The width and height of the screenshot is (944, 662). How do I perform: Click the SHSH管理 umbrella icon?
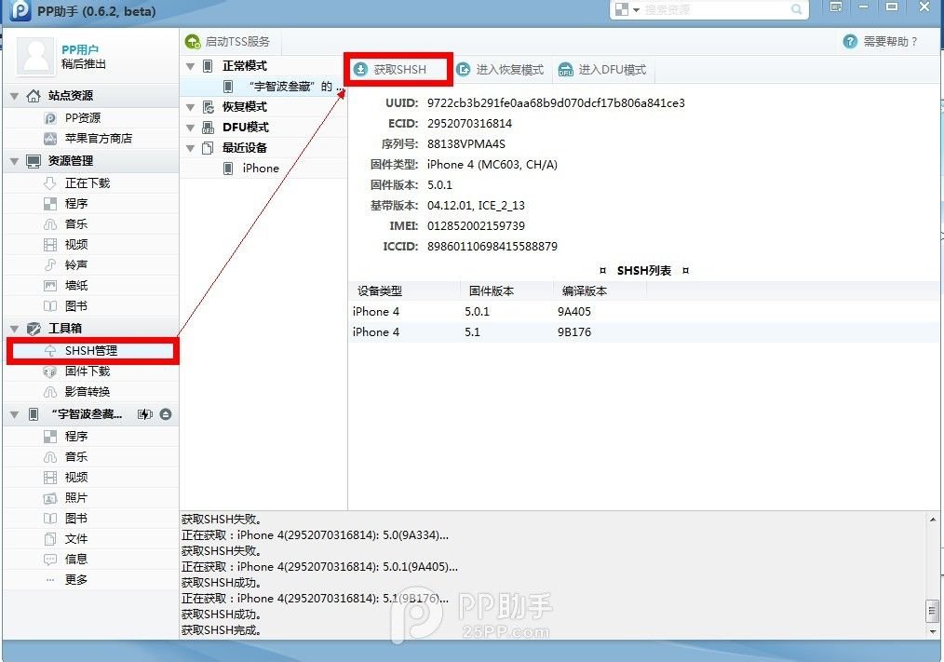click(x=50, y=351)
